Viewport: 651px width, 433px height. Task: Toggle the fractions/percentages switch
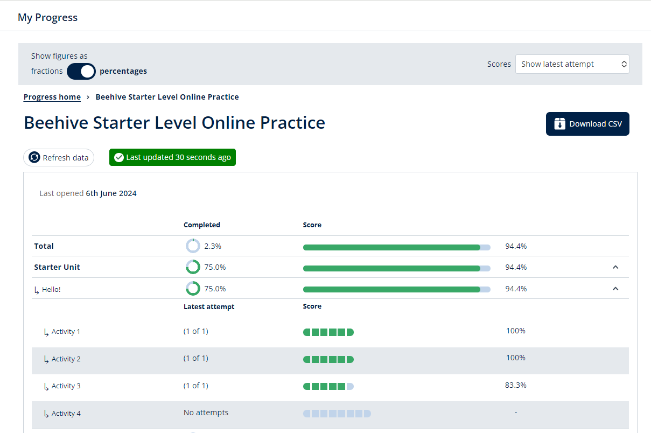(81, 71)
